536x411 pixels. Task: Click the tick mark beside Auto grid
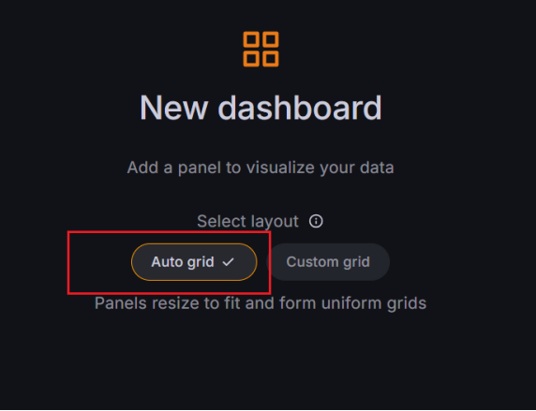228,262
